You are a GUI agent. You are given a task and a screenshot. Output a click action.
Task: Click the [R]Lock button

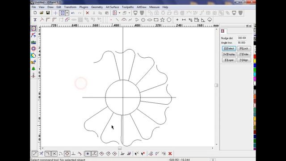pos(244,48)
